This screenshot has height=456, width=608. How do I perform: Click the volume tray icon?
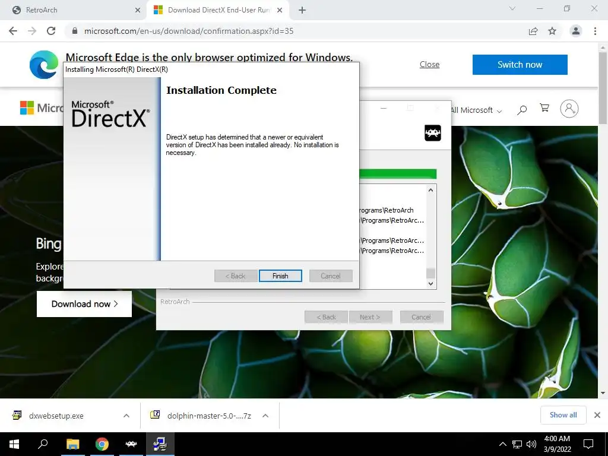pyautogui.click(x=531, y=444)
